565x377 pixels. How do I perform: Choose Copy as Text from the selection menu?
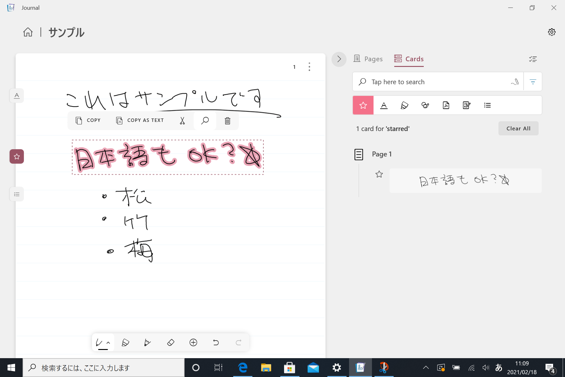pos(139,120)
